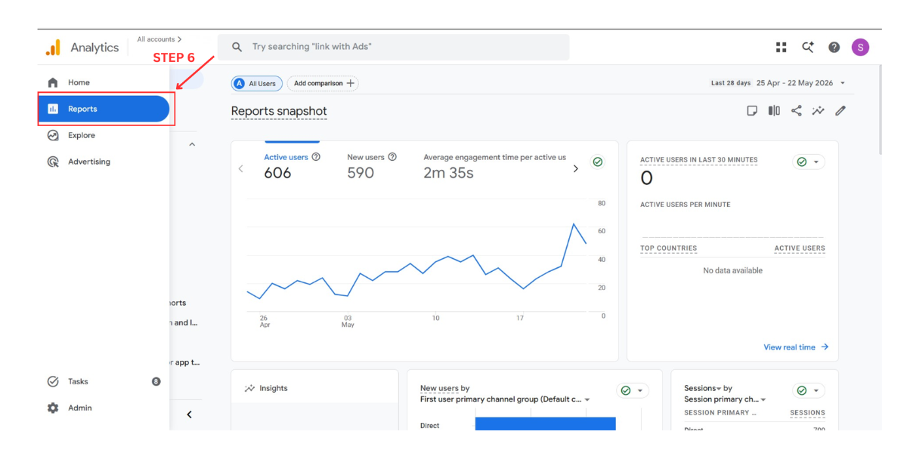Show the previous metrics with left chevron
The image size is (907, 453).
pyautogui.click(x=241, y=168)
